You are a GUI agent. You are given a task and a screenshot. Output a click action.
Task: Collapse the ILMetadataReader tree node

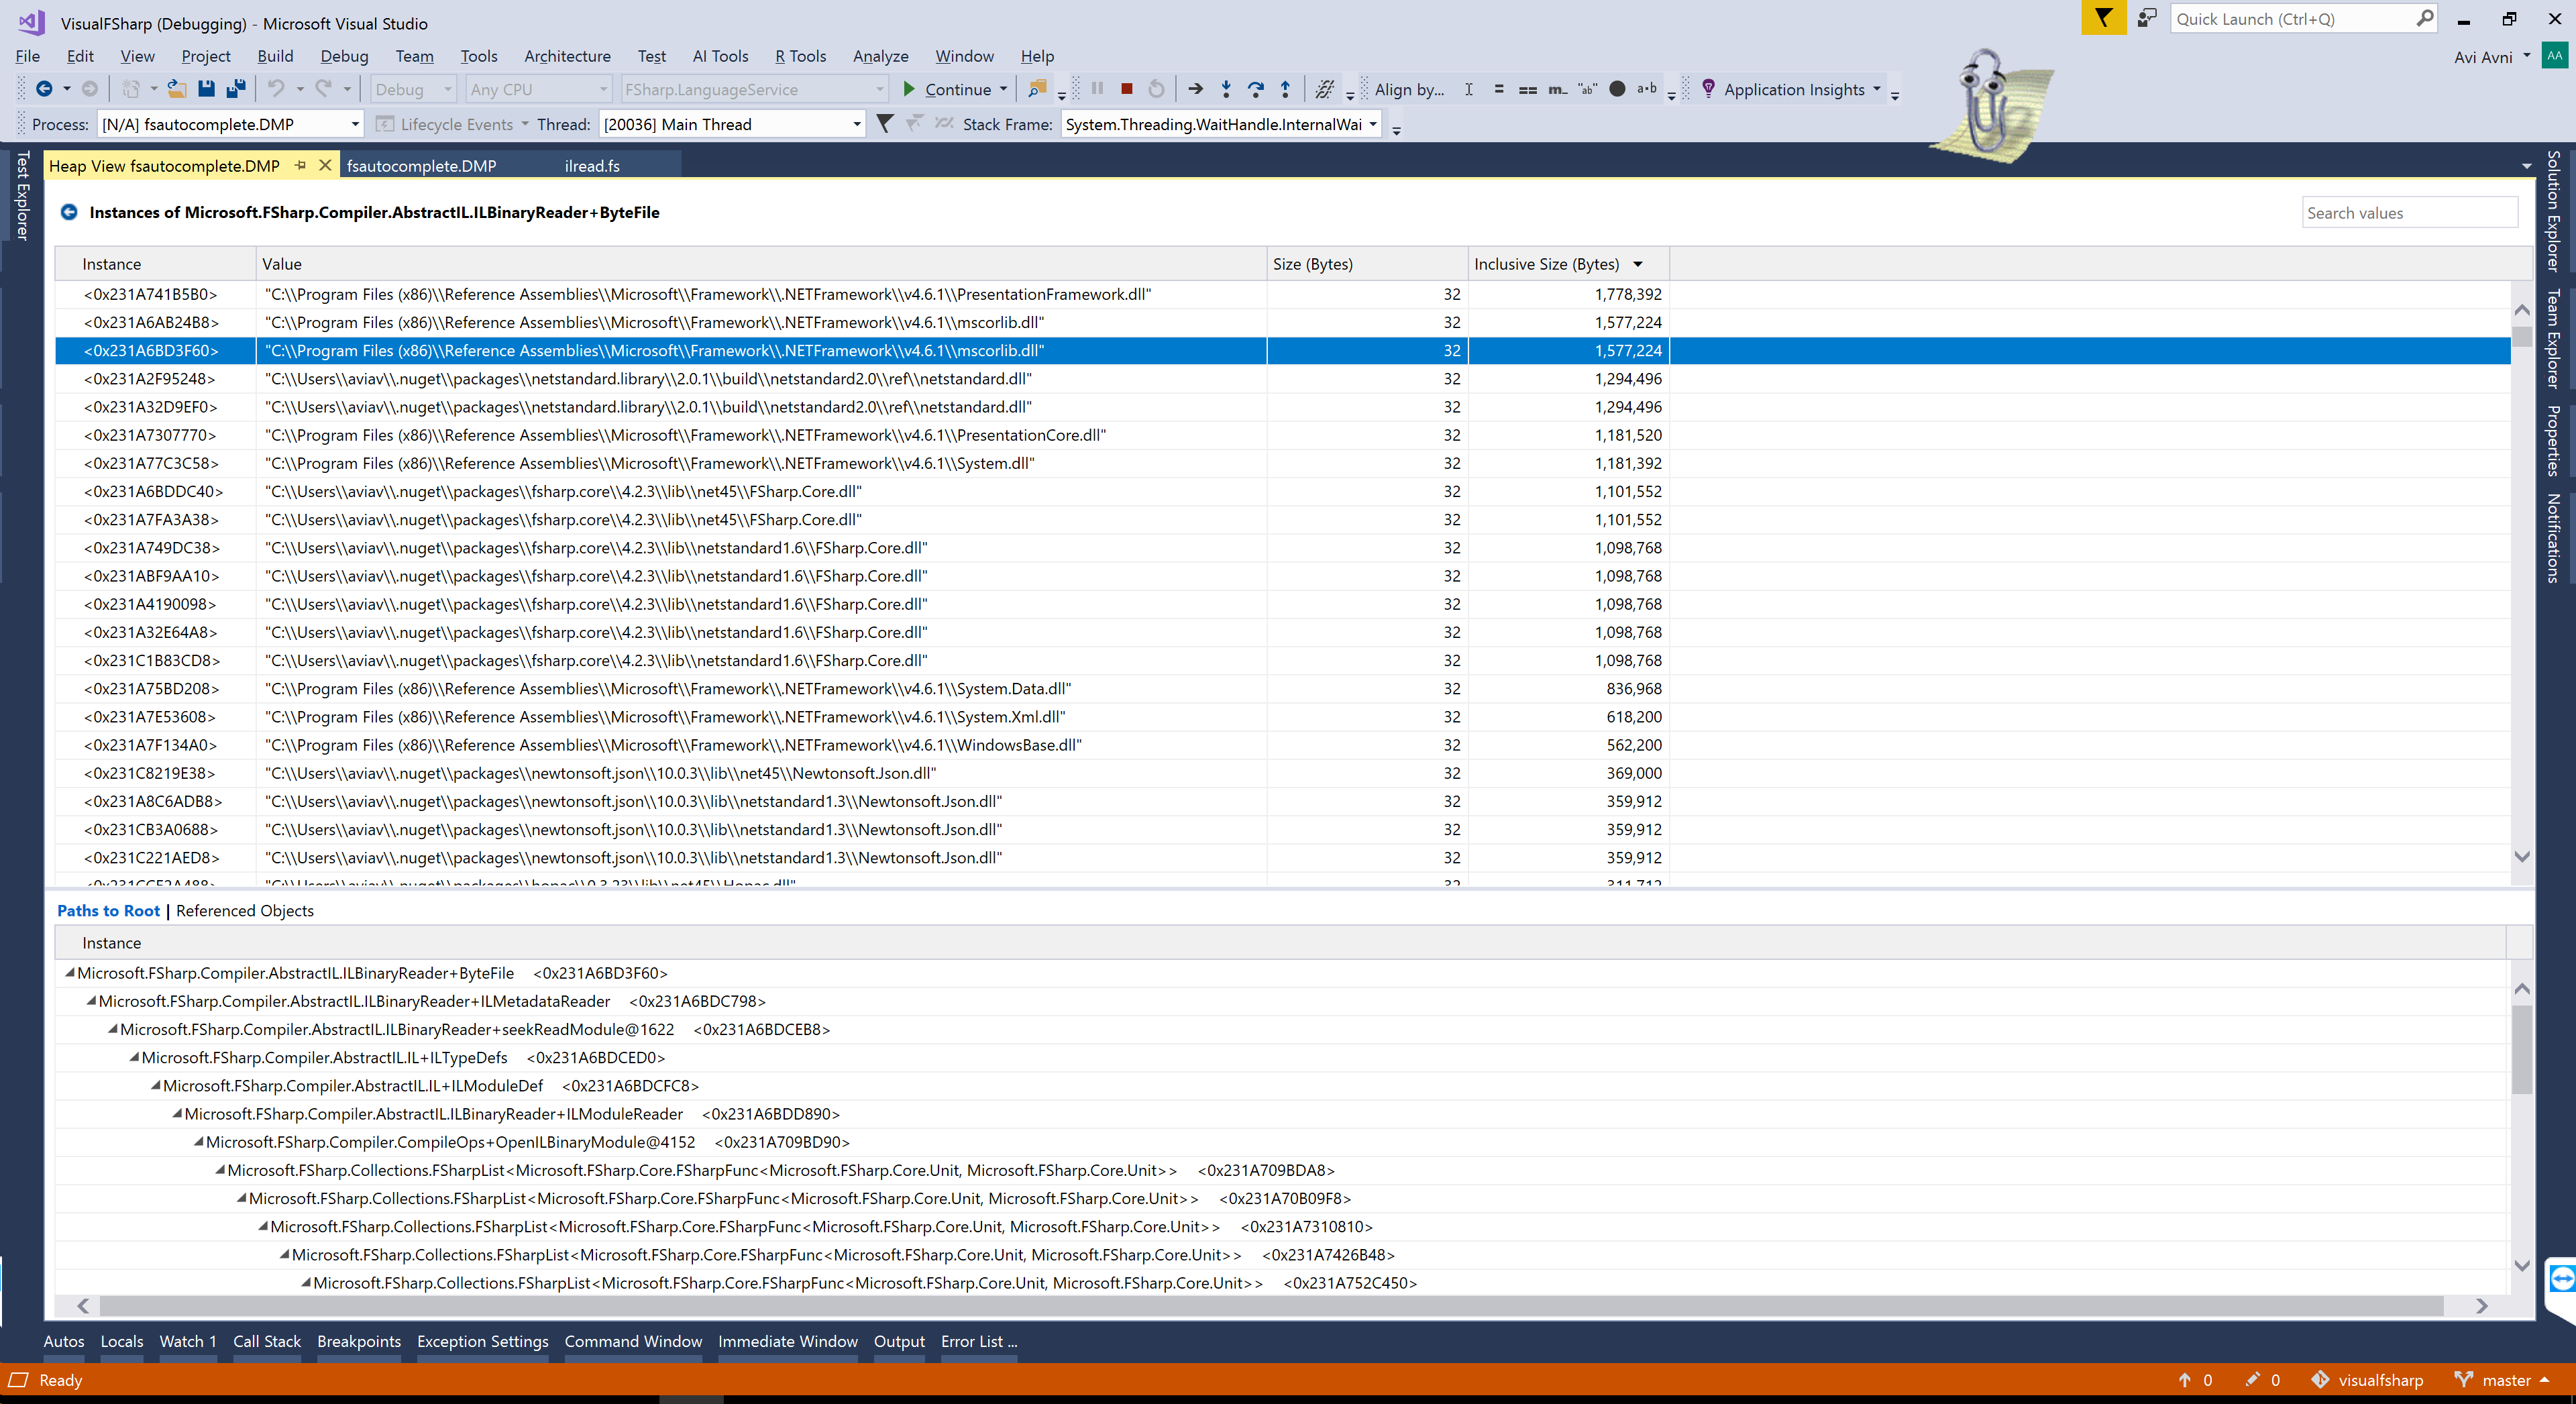point(91,1001)
